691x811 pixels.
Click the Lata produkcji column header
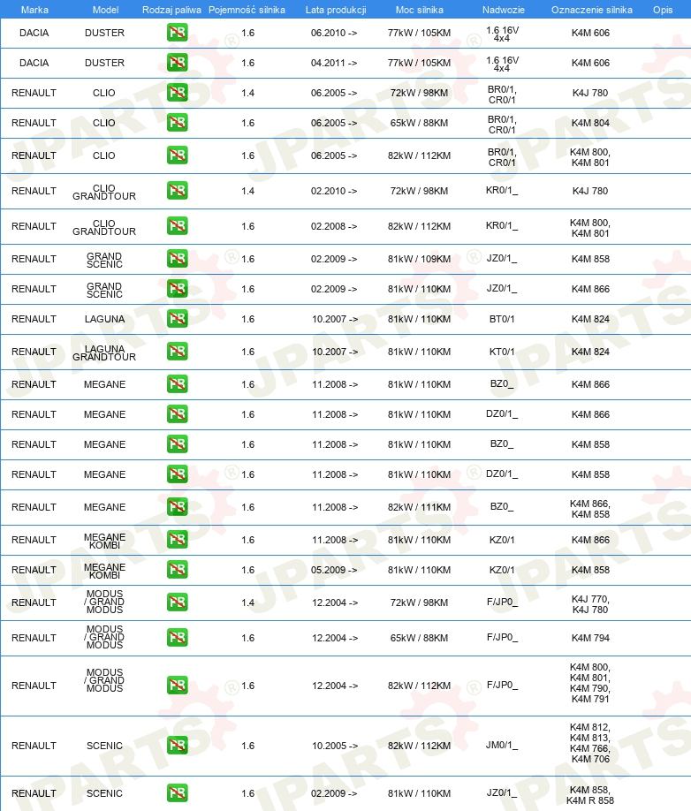coord(336,10)
